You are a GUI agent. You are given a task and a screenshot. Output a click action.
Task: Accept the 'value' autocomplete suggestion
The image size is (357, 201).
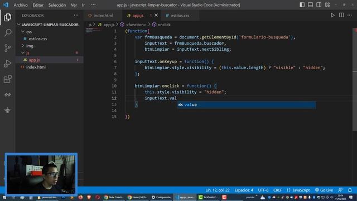[247, 104]
